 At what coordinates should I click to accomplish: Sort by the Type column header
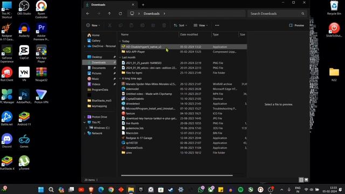tap(225, 34)
